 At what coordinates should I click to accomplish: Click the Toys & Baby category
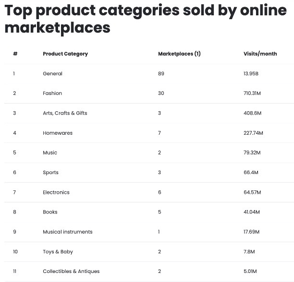tap(58, 252)
